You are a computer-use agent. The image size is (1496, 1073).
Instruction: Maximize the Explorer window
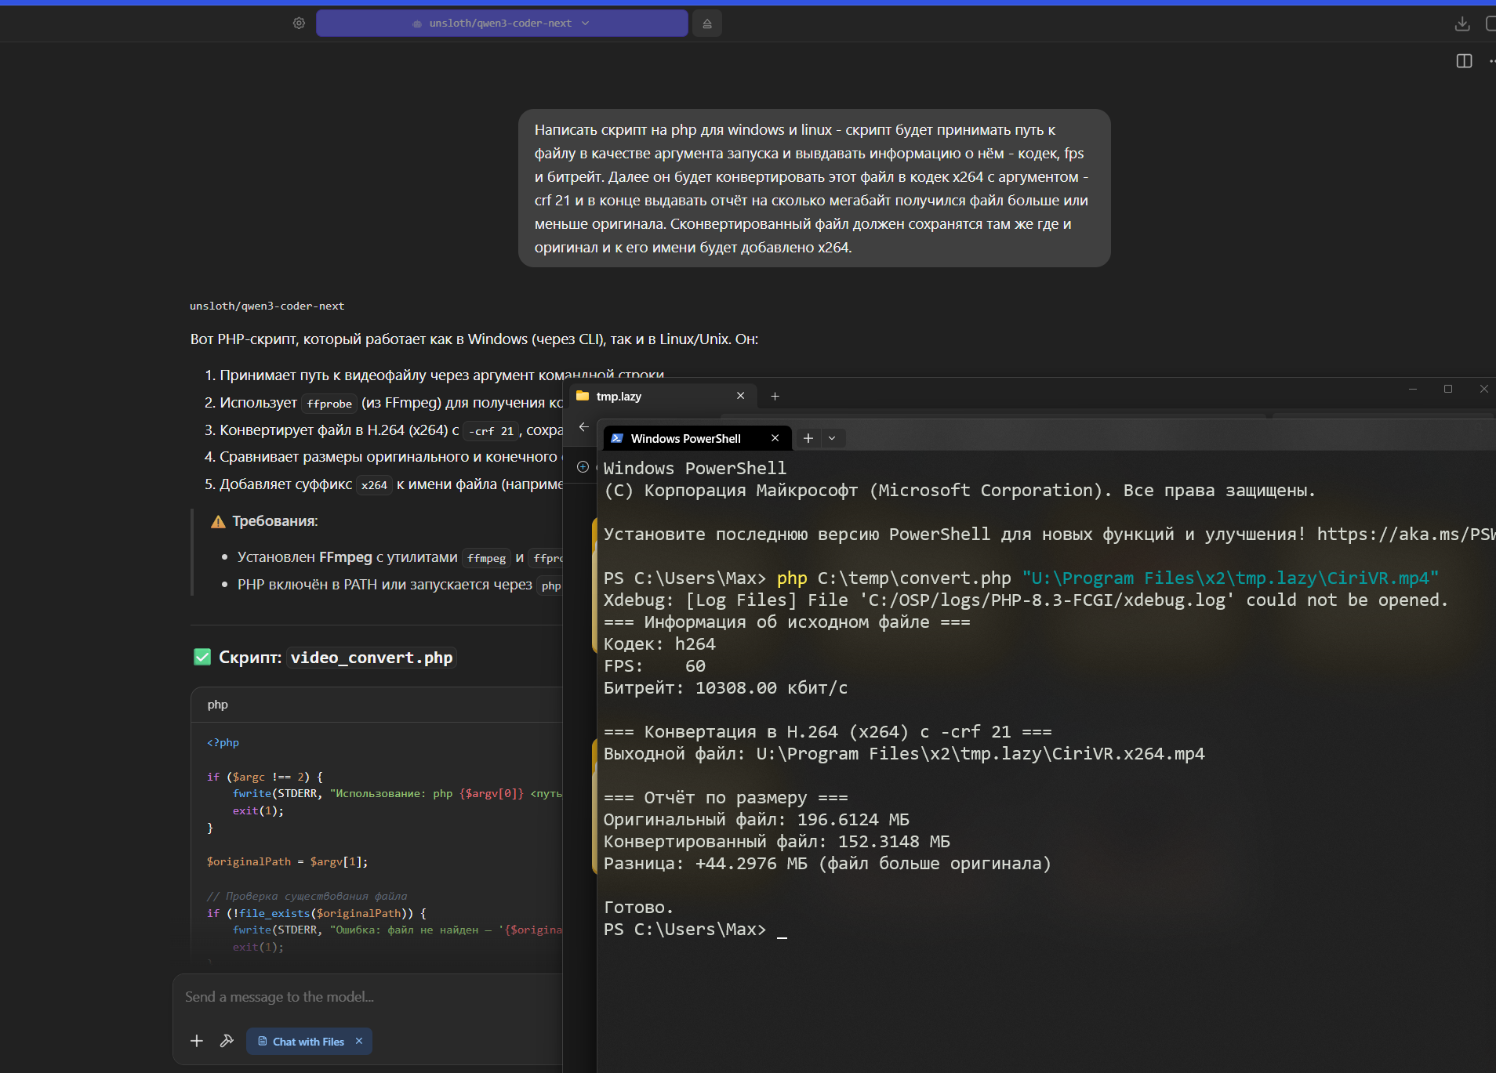pos(1448,389)
